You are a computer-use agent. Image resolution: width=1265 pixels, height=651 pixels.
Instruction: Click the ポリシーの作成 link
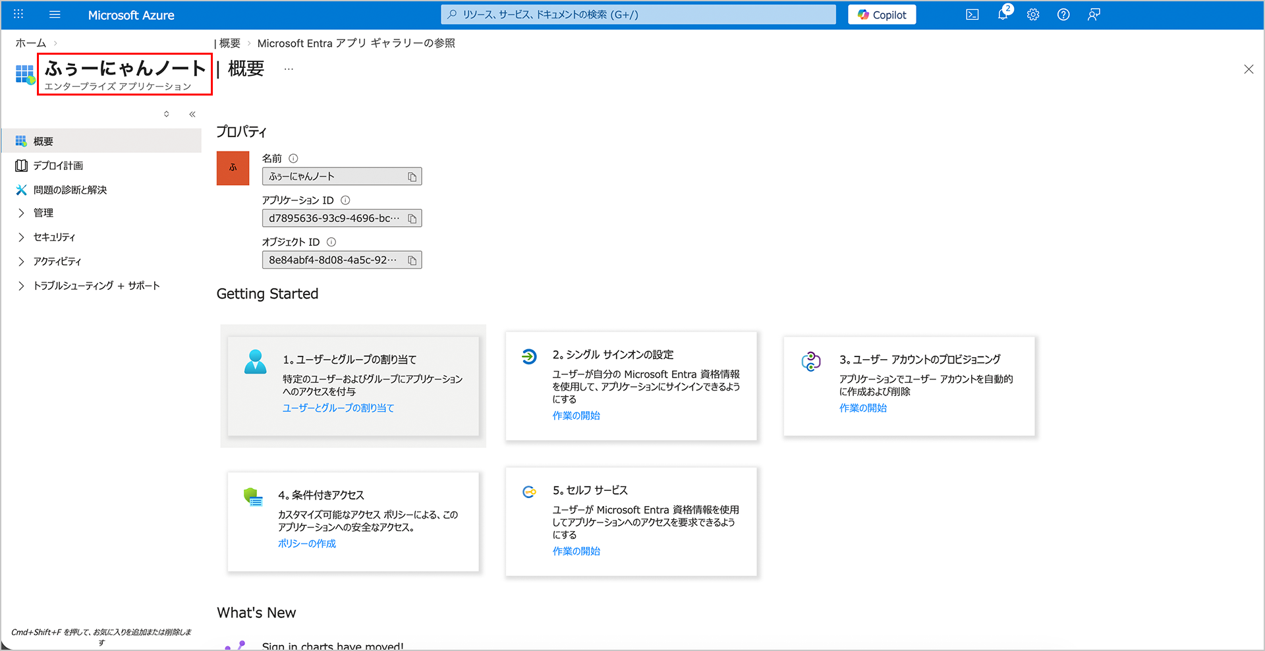[x=306, y=544]
